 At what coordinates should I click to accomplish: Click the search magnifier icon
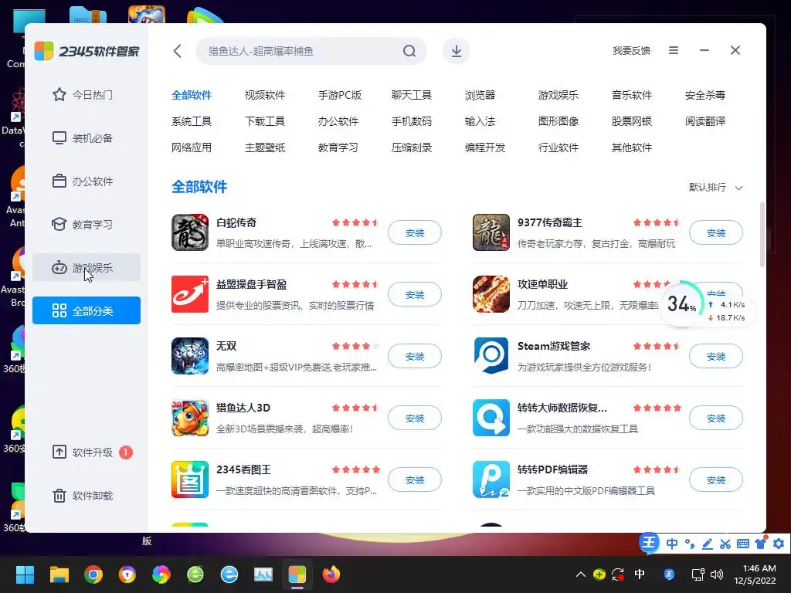click(x=409, y=51)
